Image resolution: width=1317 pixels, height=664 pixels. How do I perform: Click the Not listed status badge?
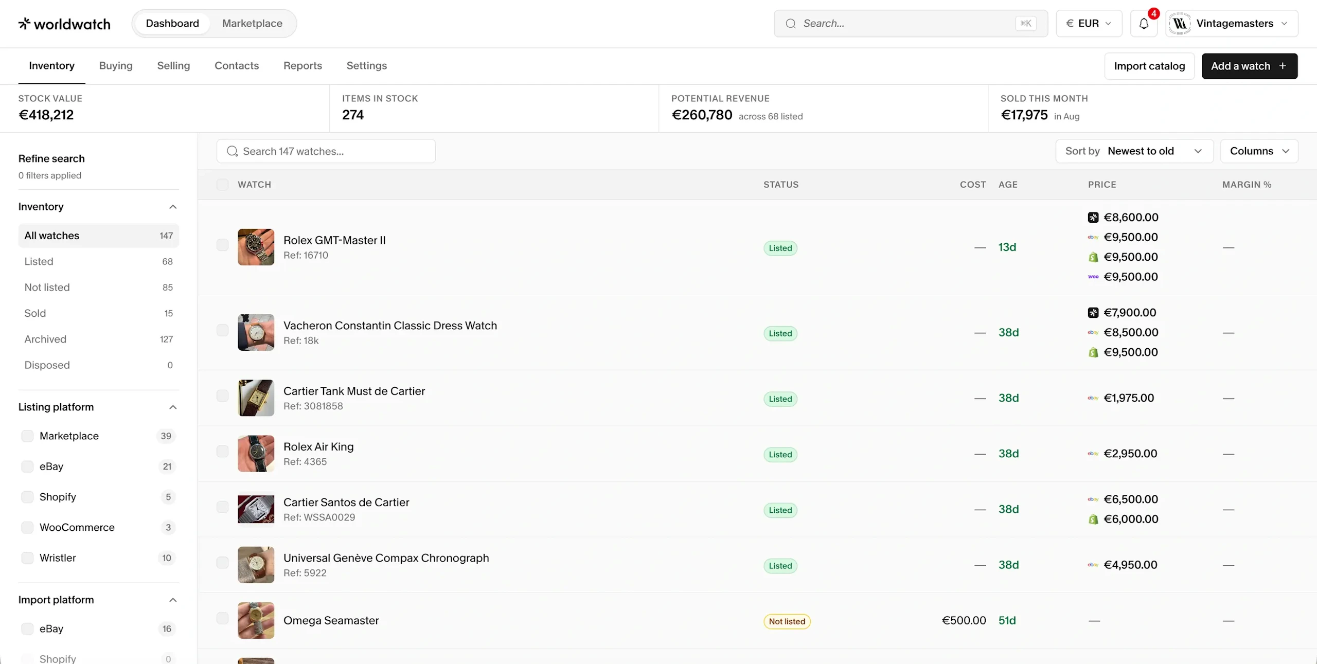tap(787, 621)
